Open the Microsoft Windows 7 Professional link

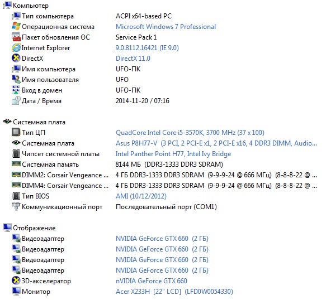(x=166, y=27)
